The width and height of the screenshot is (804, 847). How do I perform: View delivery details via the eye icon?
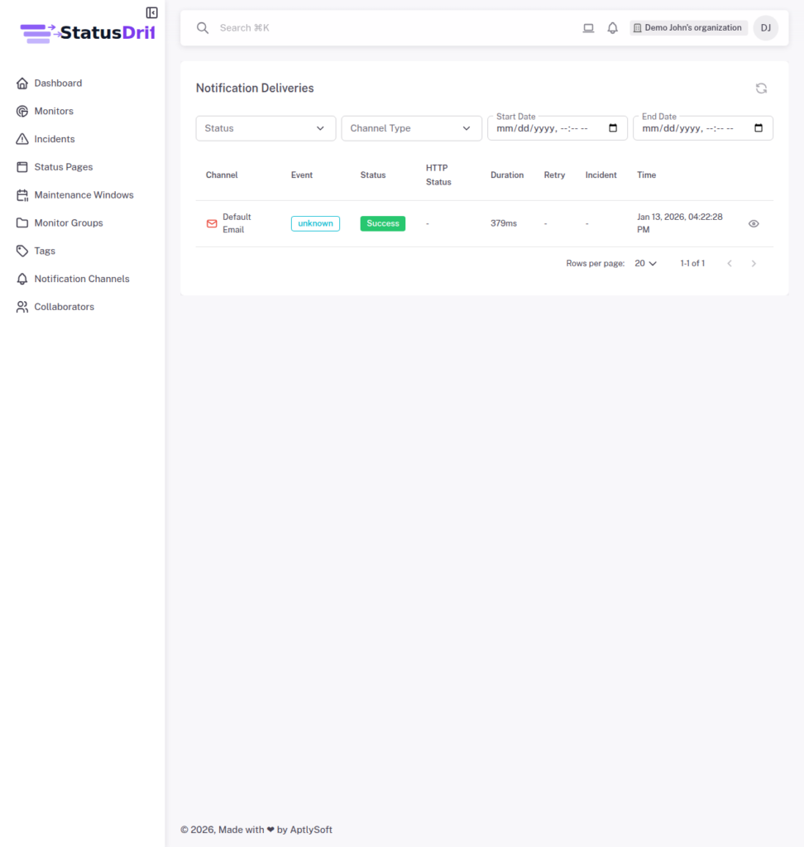coord(754,223)
